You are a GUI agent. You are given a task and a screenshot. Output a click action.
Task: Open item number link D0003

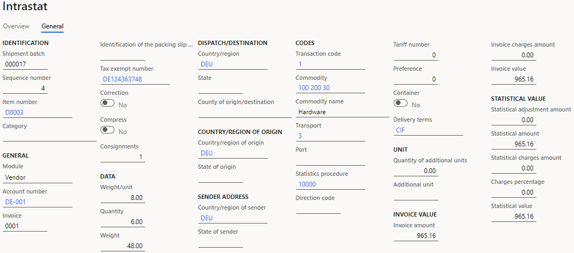(14, 113)
